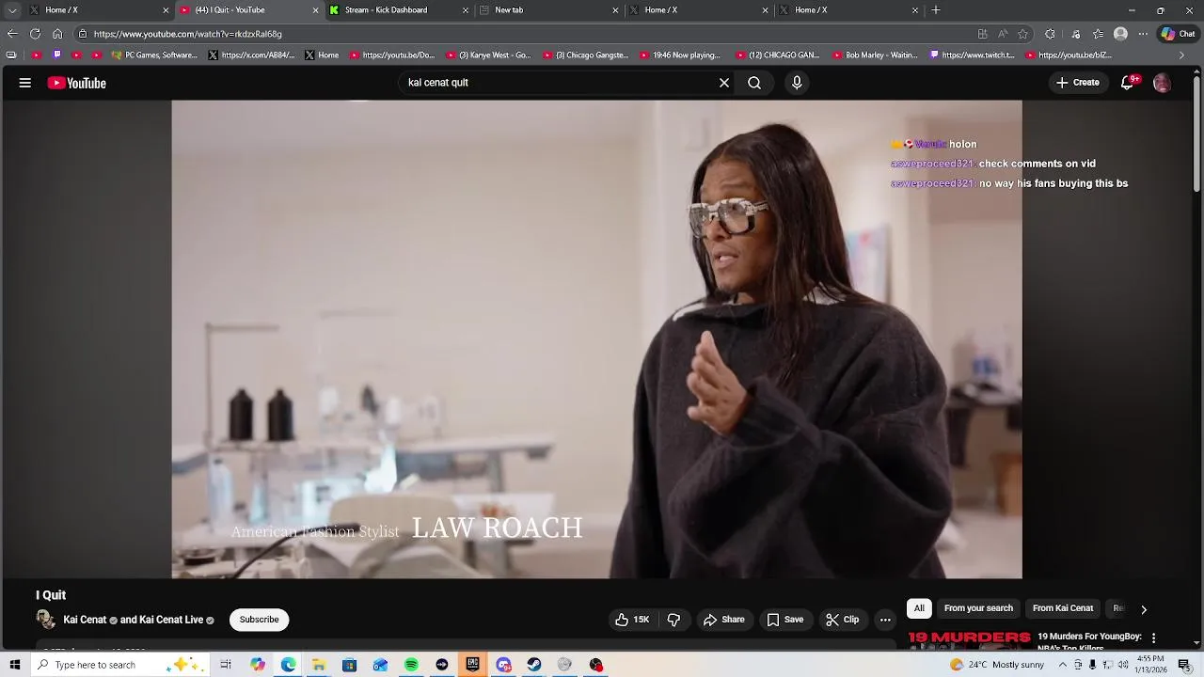Open the Karnye West bookmark
This screenshot has height=677, width=1204.
point(488,55)
